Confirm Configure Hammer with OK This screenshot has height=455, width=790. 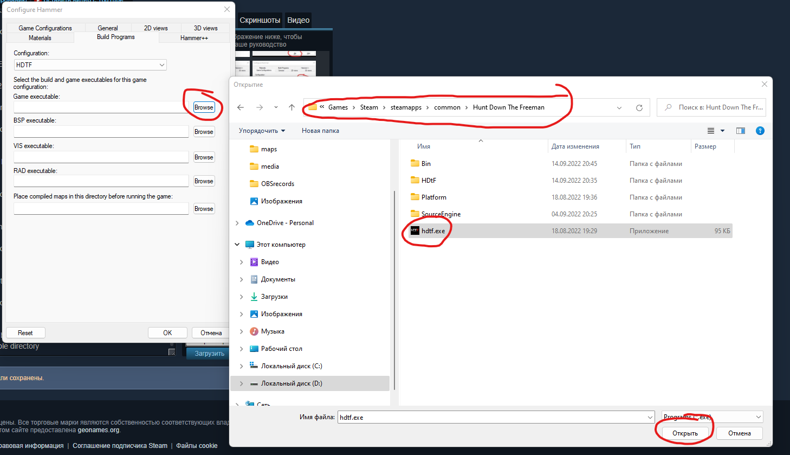click(x=167, y=333)
